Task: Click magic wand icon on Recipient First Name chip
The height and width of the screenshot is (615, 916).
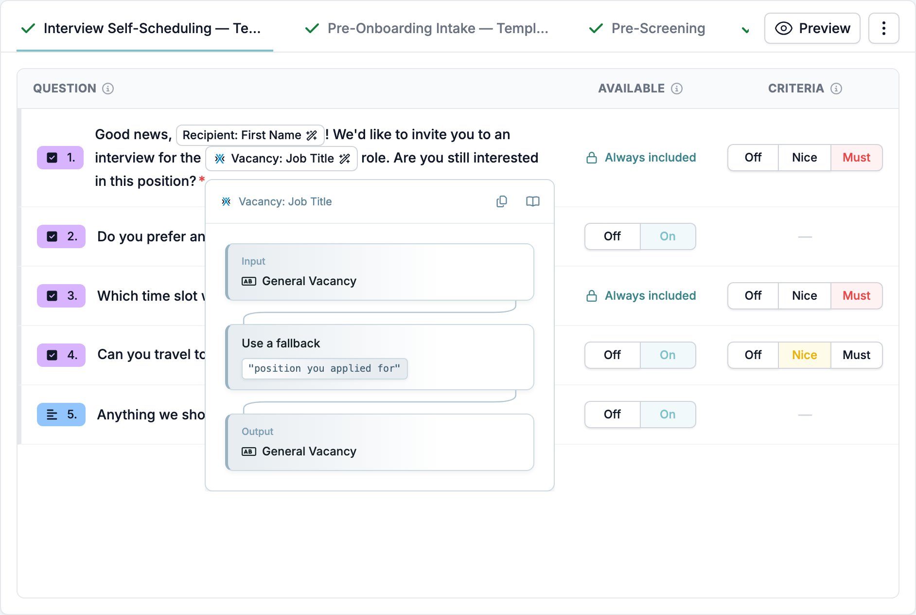Action: pos(312,135)
